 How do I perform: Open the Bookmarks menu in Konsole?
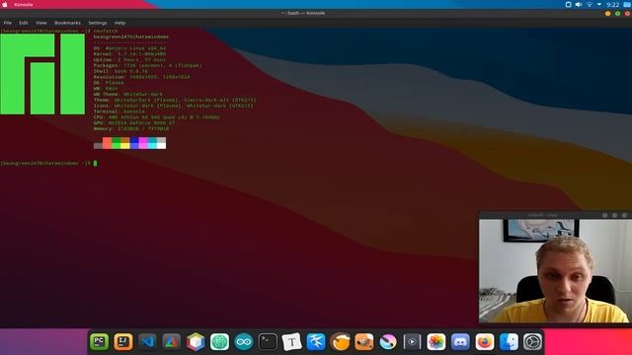pos(67,23)
